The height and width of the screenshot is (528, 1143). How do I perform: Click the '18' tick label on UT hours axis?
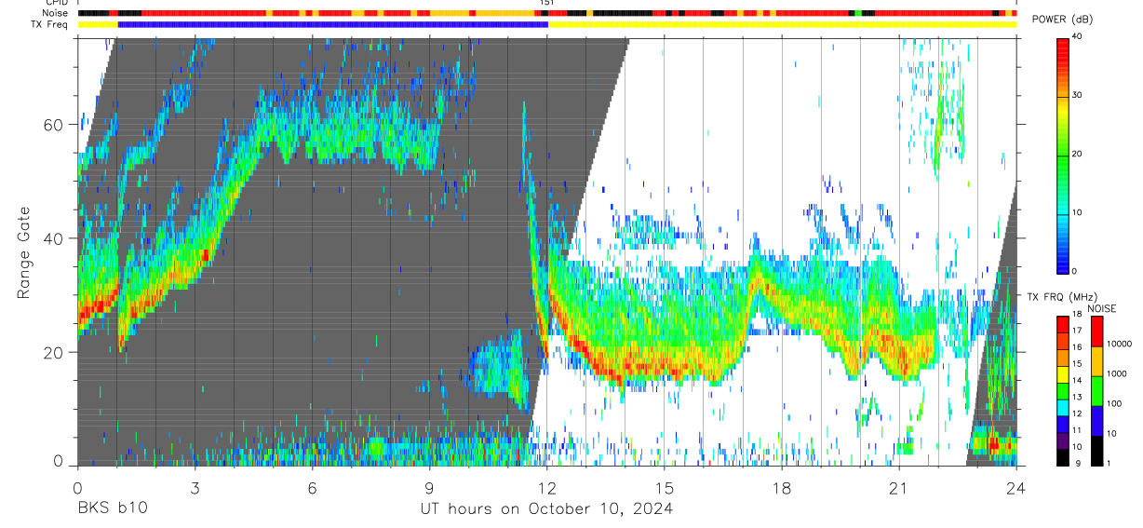point(781,488)
